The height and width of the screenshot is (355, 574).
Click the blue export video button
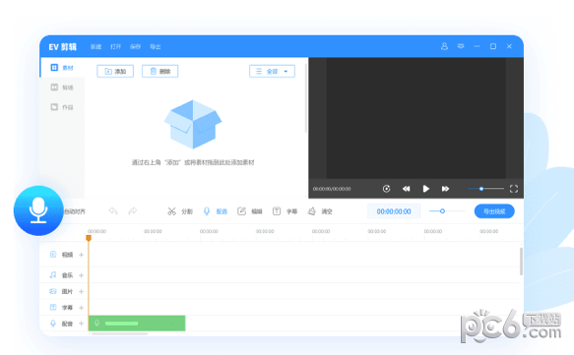(494, 211)
